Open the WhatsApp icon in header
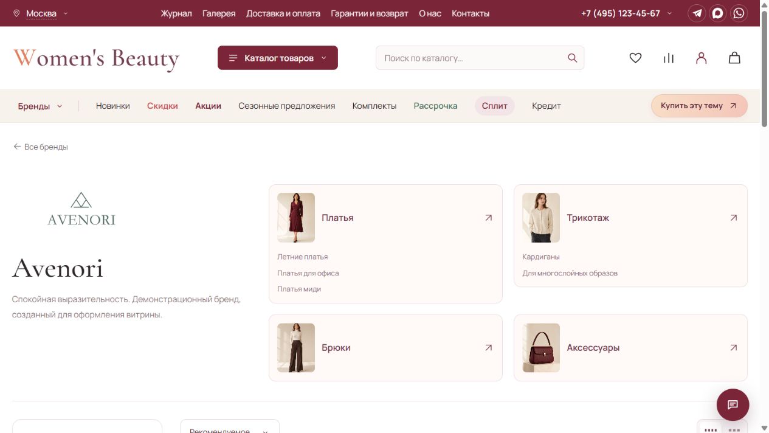The image size is (769, 433). pyautogui.click(x=739, y=13)
